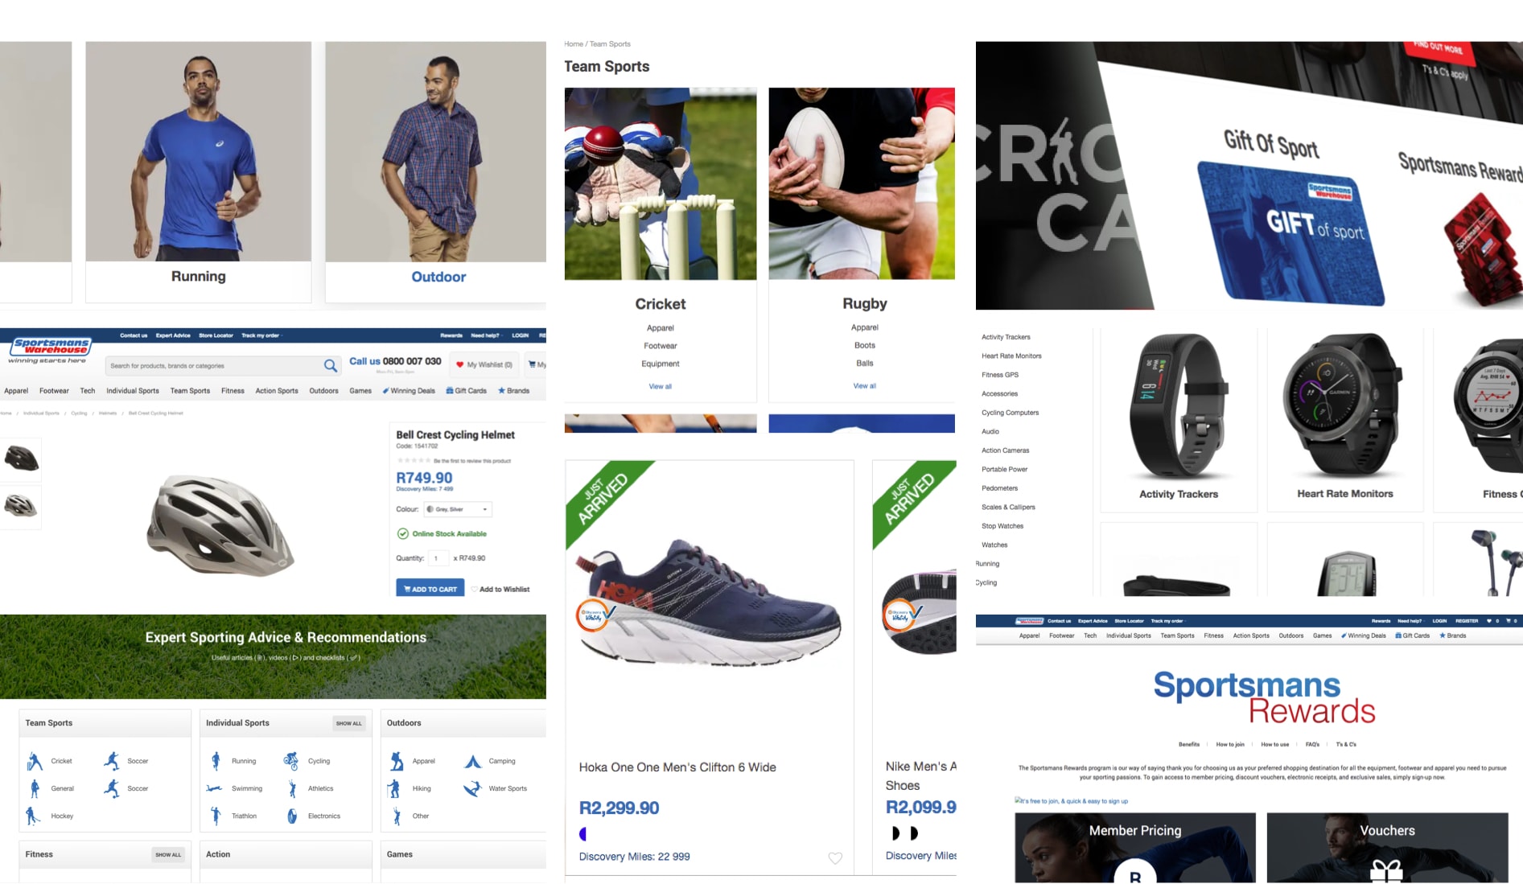Screen dimensions: 1523x884
Task: Click the Cricket sport icon
Action: [35, 761]
